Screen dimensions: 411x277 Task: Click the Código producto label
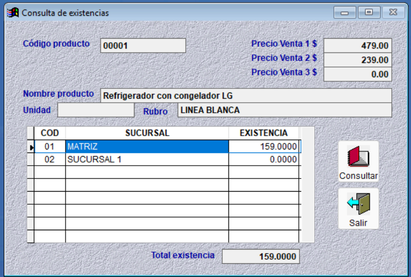coord(56,44)
